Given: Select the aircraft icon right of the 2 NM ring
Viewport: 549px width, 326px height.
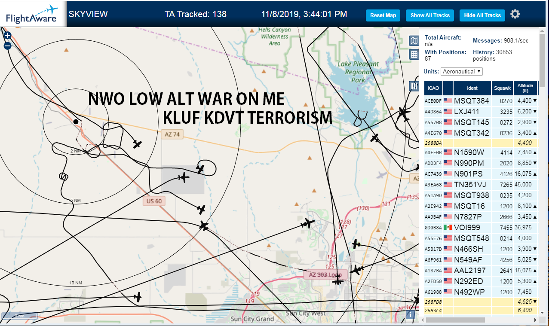Looking at the screenshot, I should click(x=137, y=144).
